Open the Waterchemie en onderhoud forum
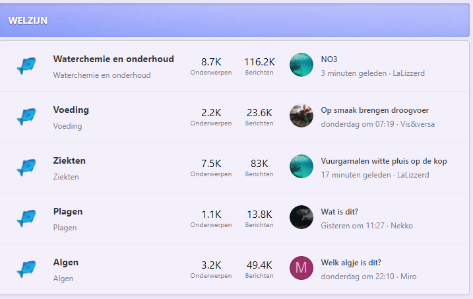The height and width of the screenshot is (299, 473). tap(113, 59)
